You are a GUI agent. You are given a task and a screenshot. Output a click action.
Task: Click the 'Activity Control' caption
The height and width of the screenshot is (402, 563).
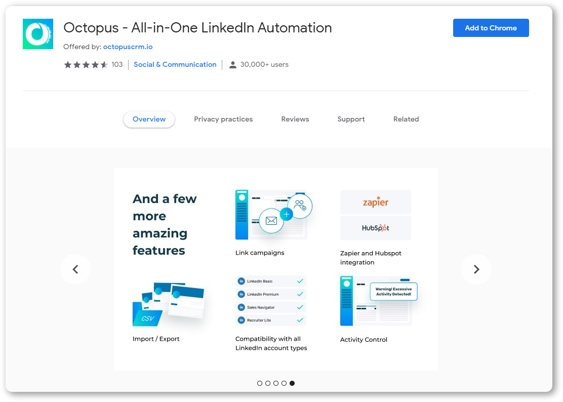tap(364, 340)
